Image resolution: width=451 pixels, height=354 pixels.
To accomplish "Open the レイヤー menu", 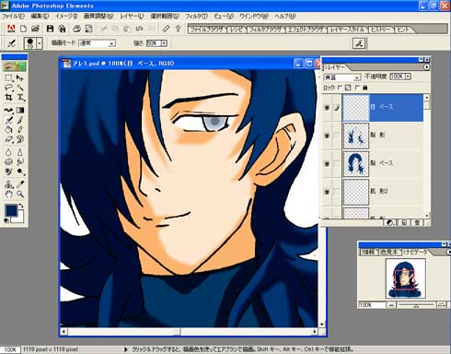I will 132,17.
